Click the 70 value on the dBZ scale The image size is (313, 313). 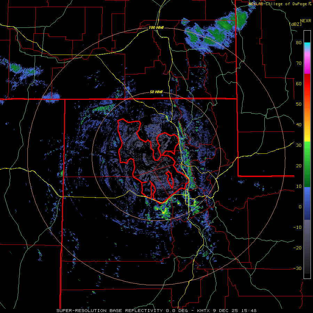click(x=299, y=63)
